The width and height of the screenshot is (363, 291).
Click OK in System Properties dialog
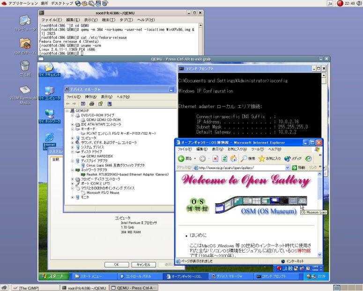click(117, 265)
